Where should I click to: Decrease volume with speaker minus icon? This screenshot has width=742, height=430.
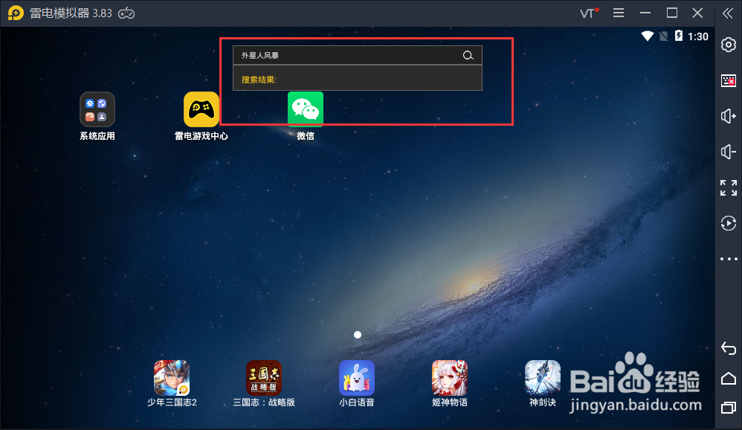click(x=729, y=152)
